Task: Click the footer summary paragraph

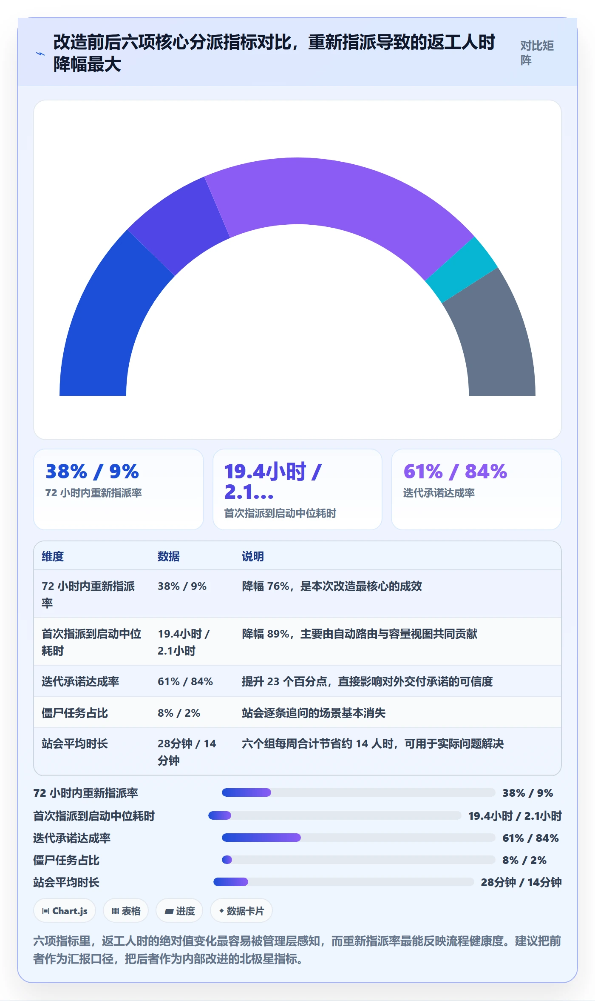Action: [297, 950]
